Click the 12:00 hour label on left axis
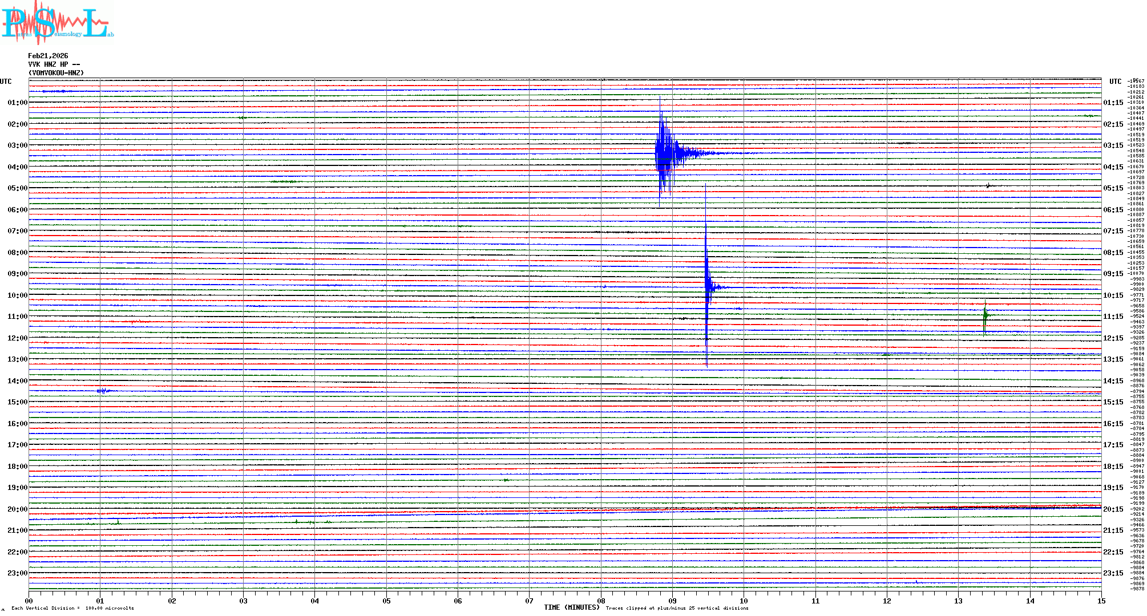Screen dimensions: 1147x616 [x=17, y=338]
